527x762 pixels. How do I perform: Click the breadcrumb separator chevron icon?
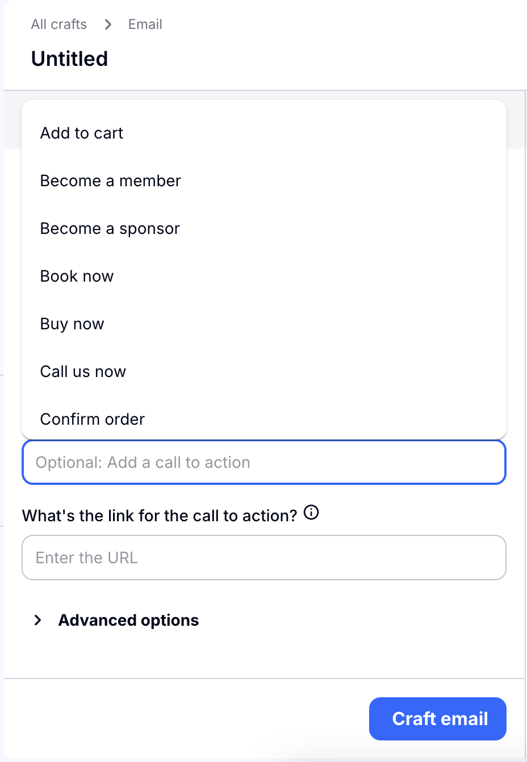108,24
